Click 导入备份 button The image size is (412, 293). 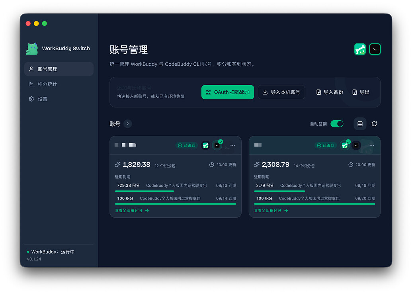330,92
